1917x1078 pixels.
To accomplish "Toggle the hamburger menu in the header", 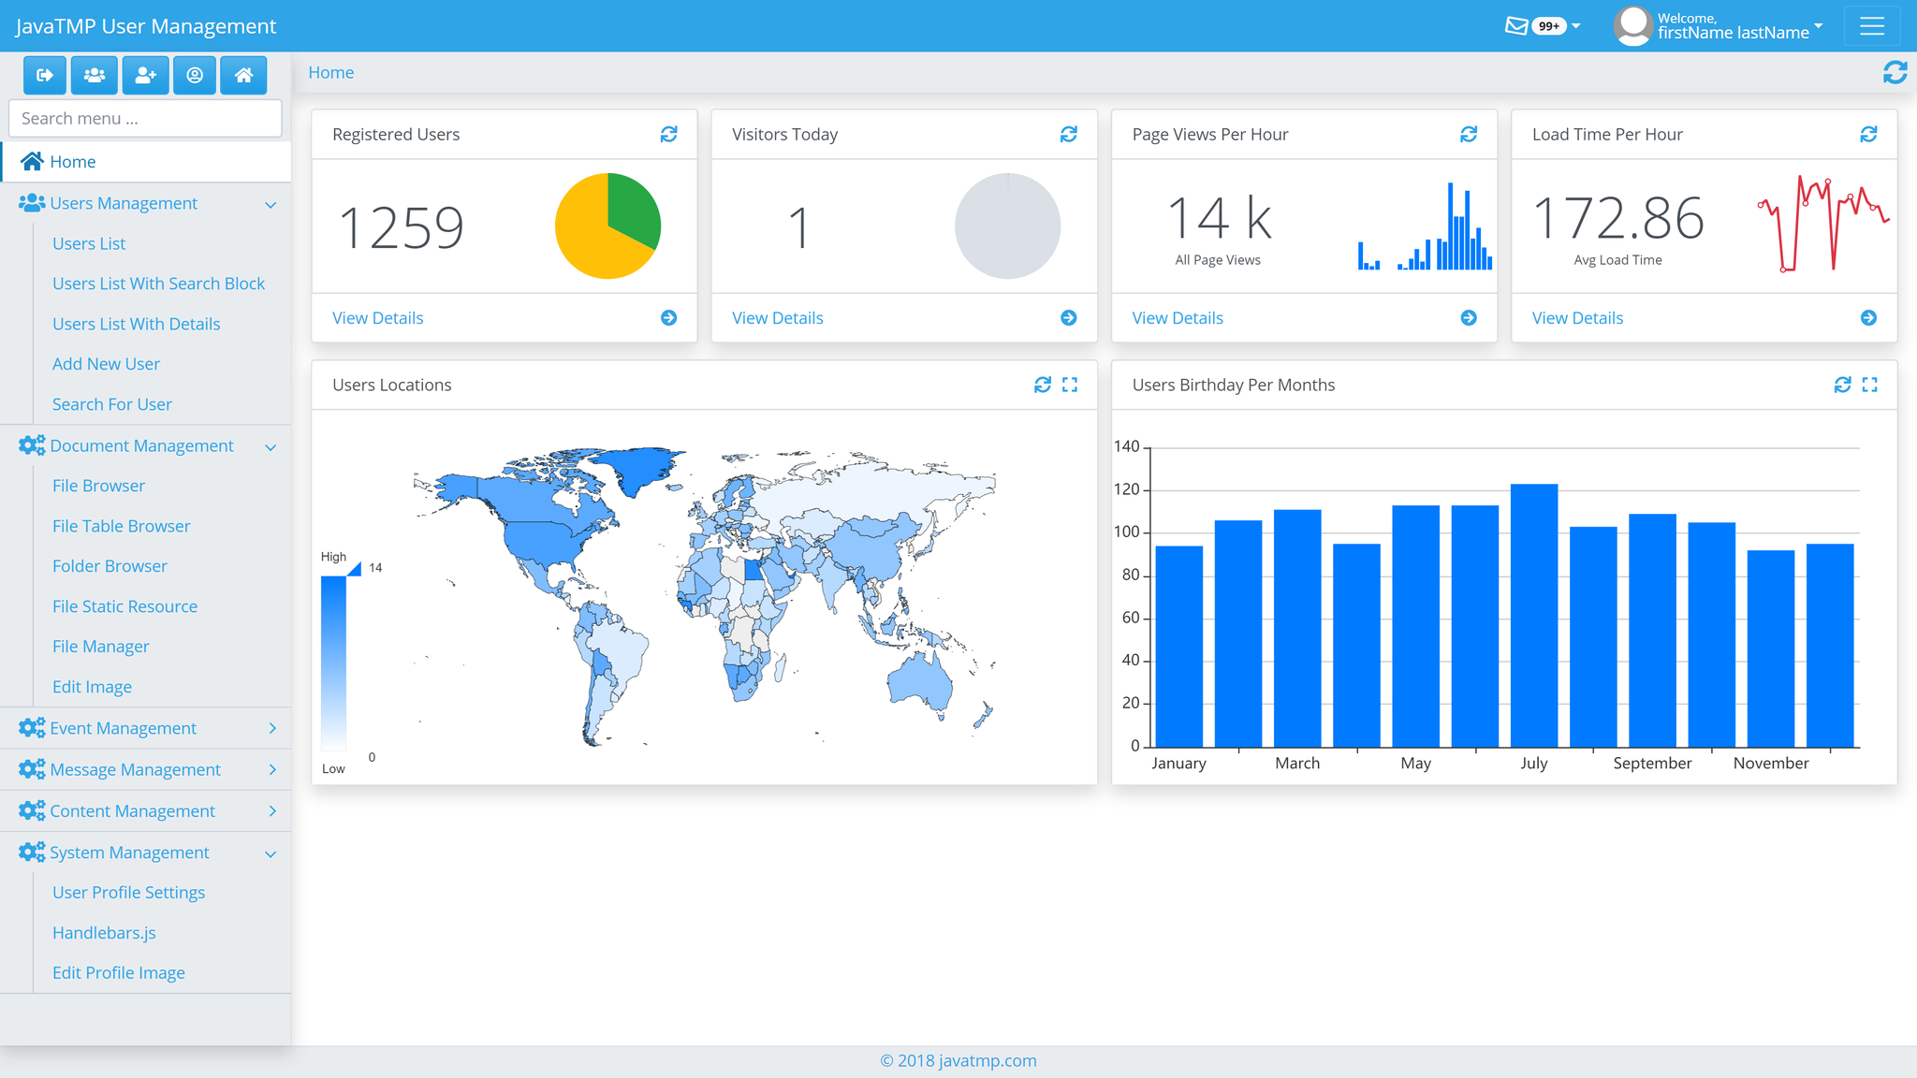I will click(x=1872, y=26).
